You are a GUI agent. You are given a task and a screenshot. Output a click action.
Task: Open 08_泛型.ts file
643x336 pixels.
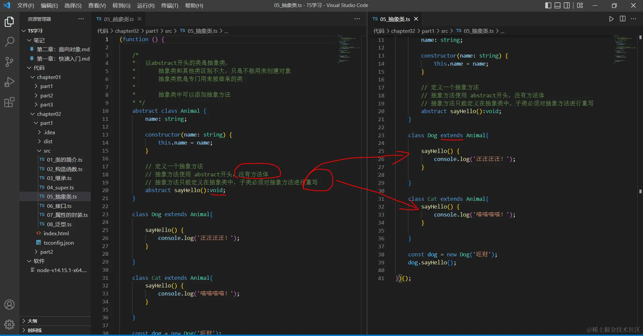click(x=55, y=225)
